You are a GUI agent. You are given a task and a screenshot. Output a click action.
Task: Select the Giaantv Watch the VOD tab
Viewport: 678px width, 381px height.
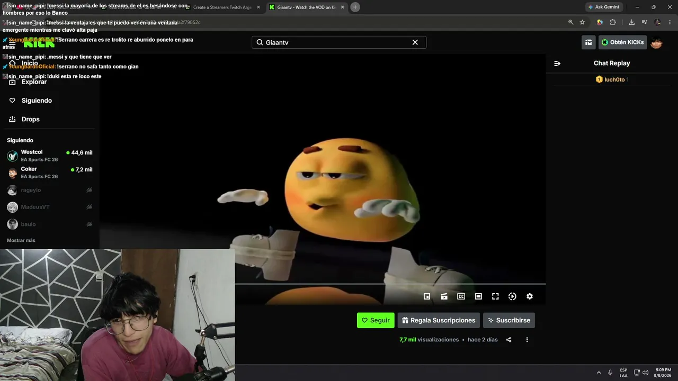[x=307, y=7]
